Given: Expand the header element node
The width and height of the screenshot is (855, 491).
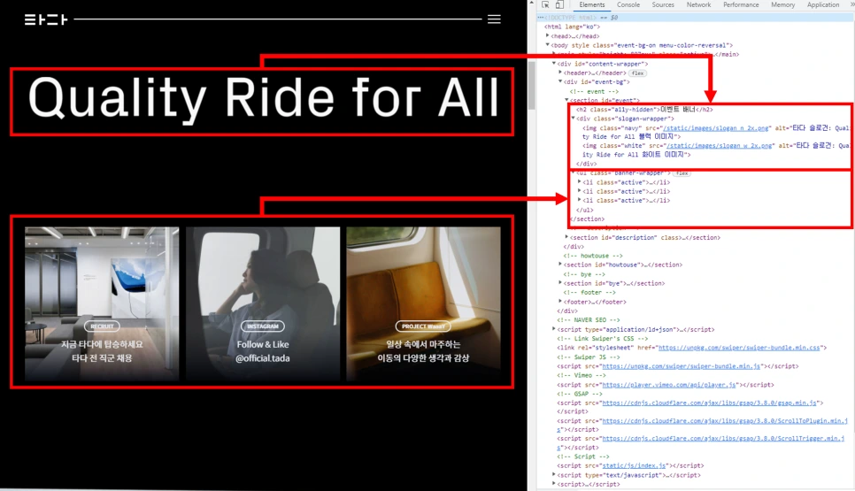Looking at the screenshot, I should pos(560,73).
